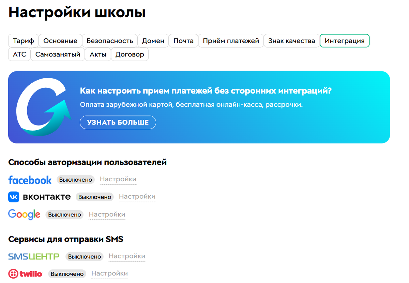Switch to the Безопасность tab
The image size is (409, 283).
pos(110,41)
